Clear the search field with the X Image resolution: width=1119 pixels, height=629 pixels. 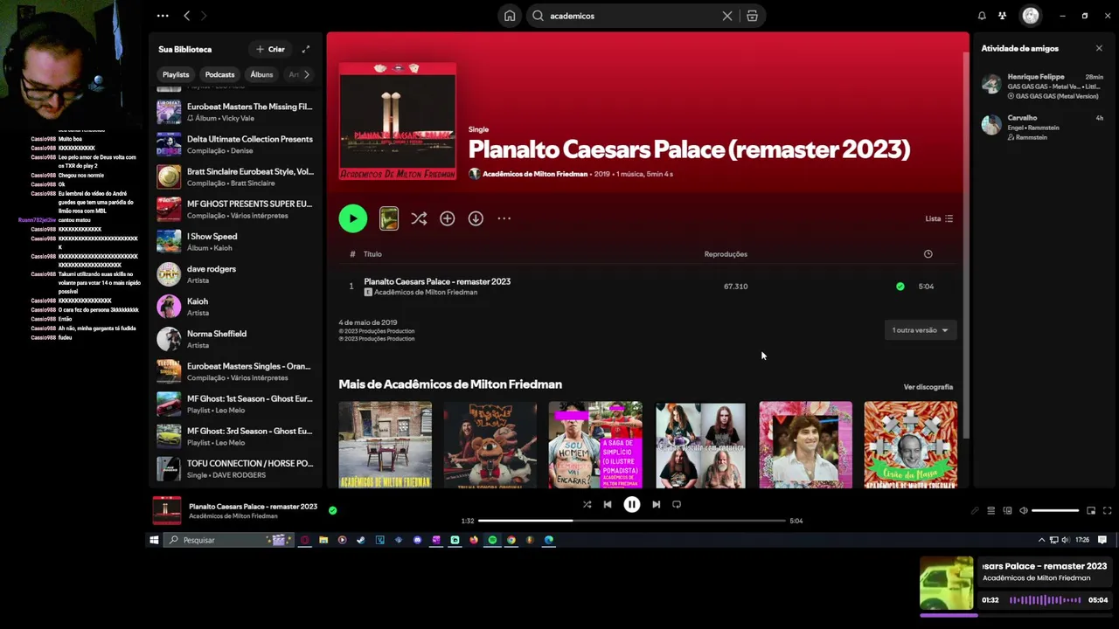pos(727,16)
